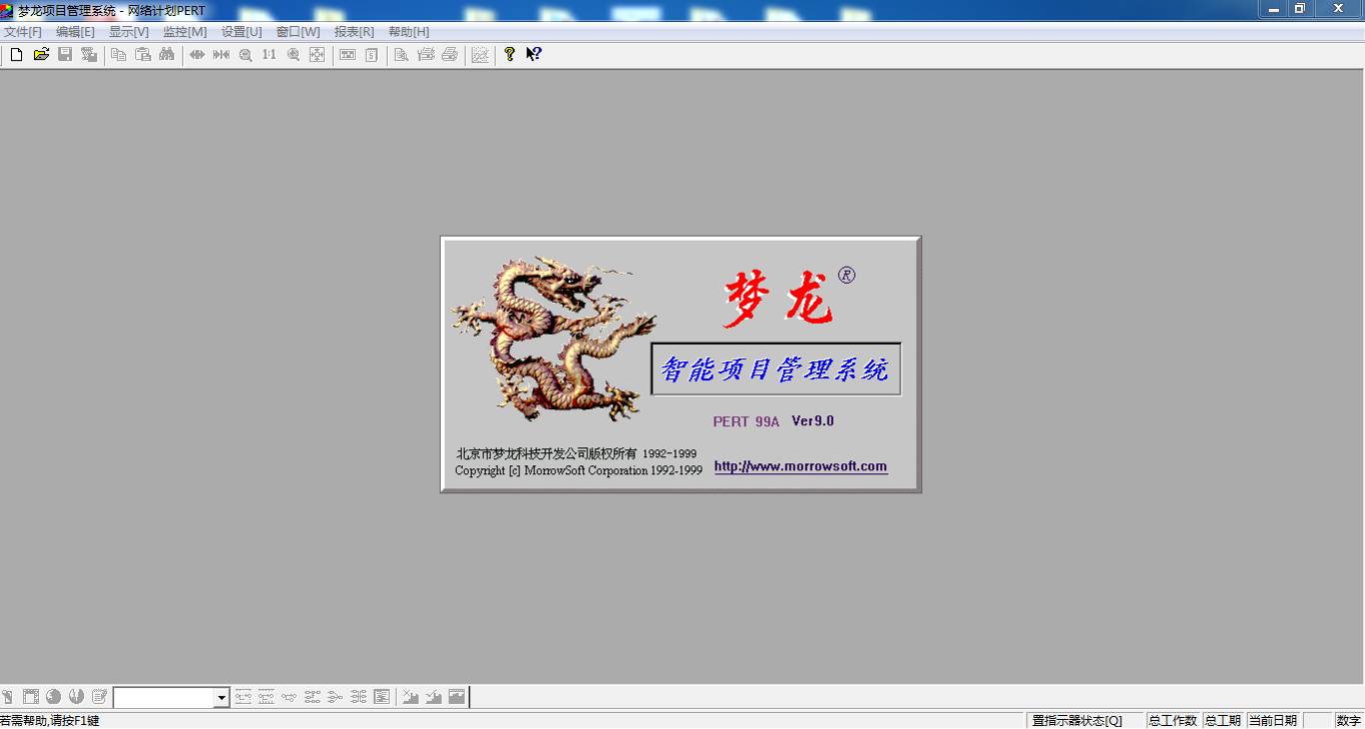Image resolution: width=1365 pixels, height=729 pixels.
Task: Click the 数字 status bar indicator
Action: point(1349,720)
